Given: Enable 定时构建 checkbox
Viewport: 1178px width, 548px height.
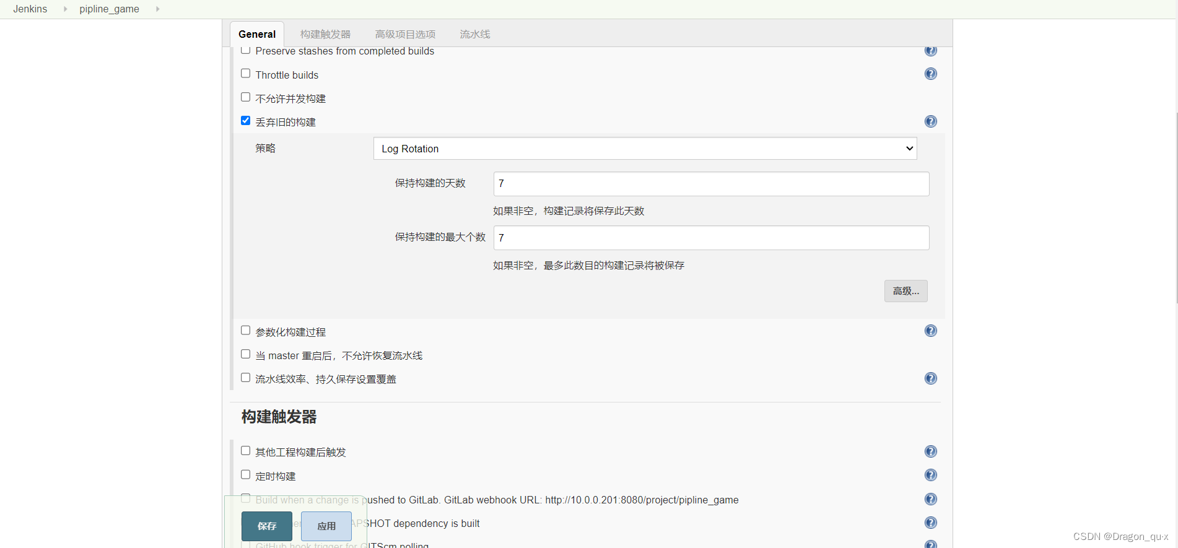Looking at the screenshot, I should click(245, 475).
